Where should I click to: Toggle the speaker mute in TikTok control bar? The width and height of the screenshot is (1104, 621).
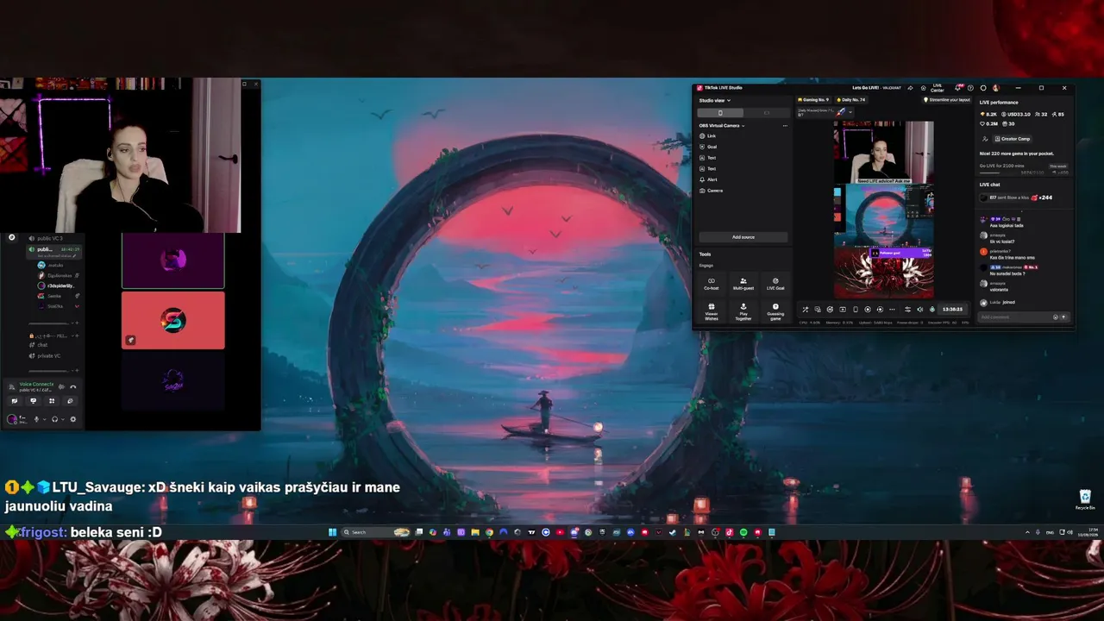coord(919,310)
